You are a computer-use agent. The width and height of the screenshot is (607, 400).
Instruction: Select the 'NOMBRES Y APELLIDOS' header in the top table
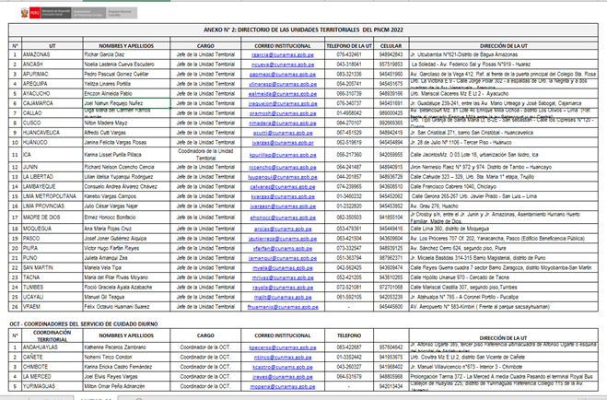[x=126, y=46]
